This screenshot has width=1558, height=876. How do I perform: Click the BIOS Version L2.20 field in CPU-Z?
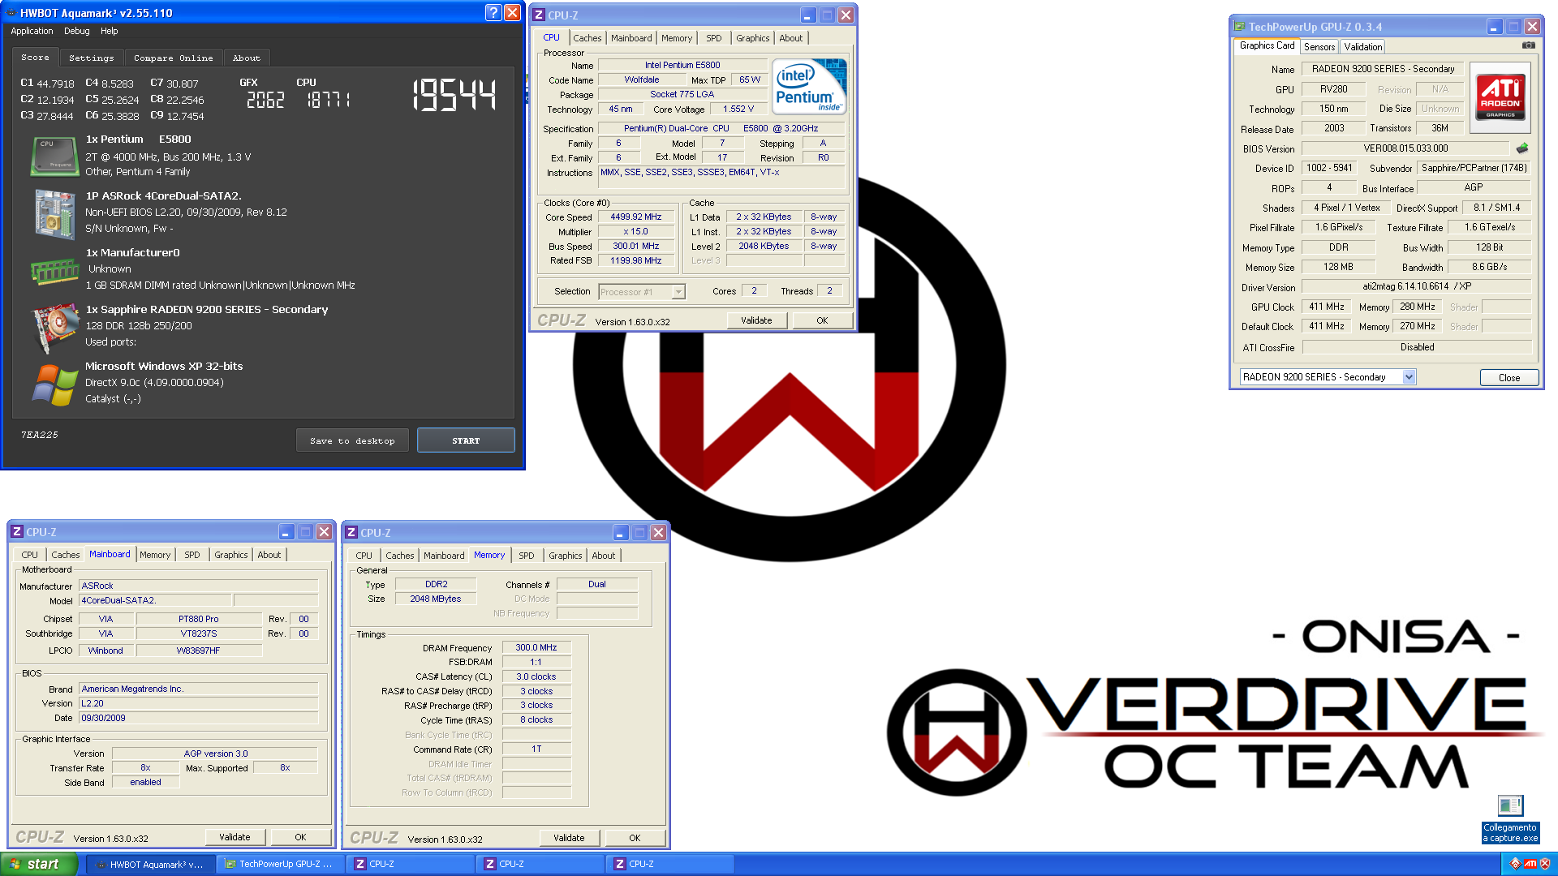[199, 703]
